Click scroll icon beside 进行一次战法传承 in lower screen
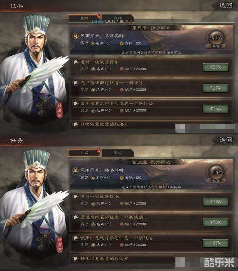The height and width of the screenshot is (271, 238). (75, 196)
